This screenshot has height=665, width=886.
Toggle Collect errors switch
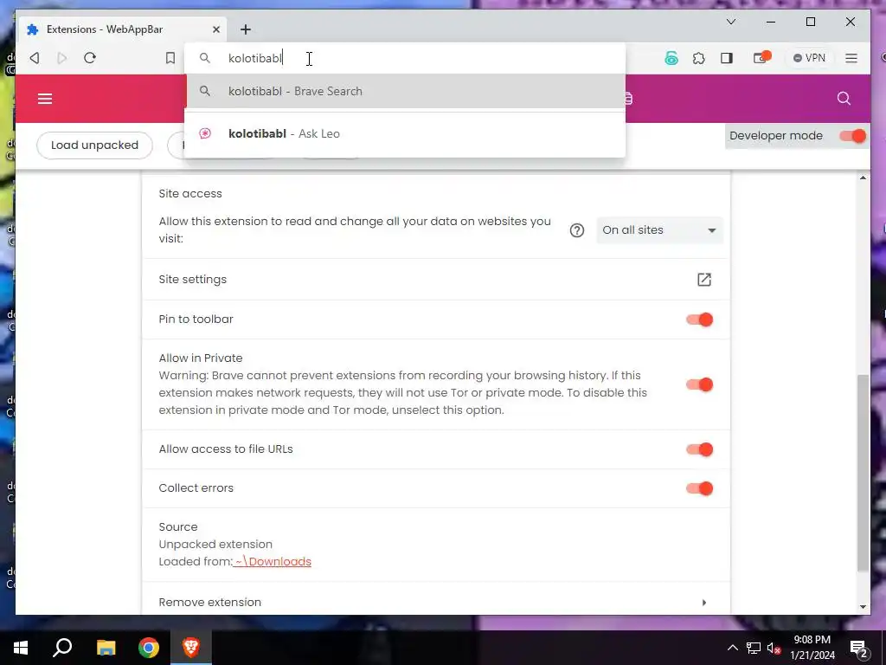(699, 488)
